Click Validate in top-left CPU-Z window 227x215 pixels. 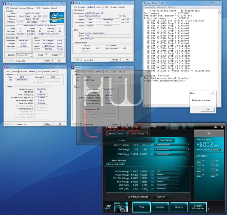(47, 61)
